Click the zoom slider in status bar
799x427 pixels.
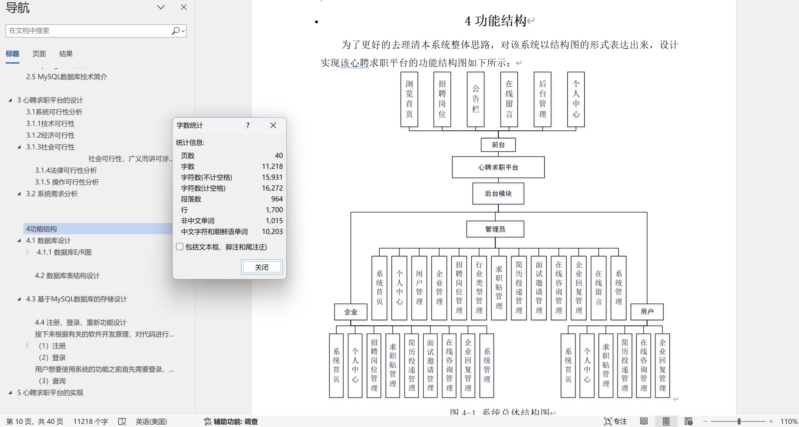(x=739, y=422)
